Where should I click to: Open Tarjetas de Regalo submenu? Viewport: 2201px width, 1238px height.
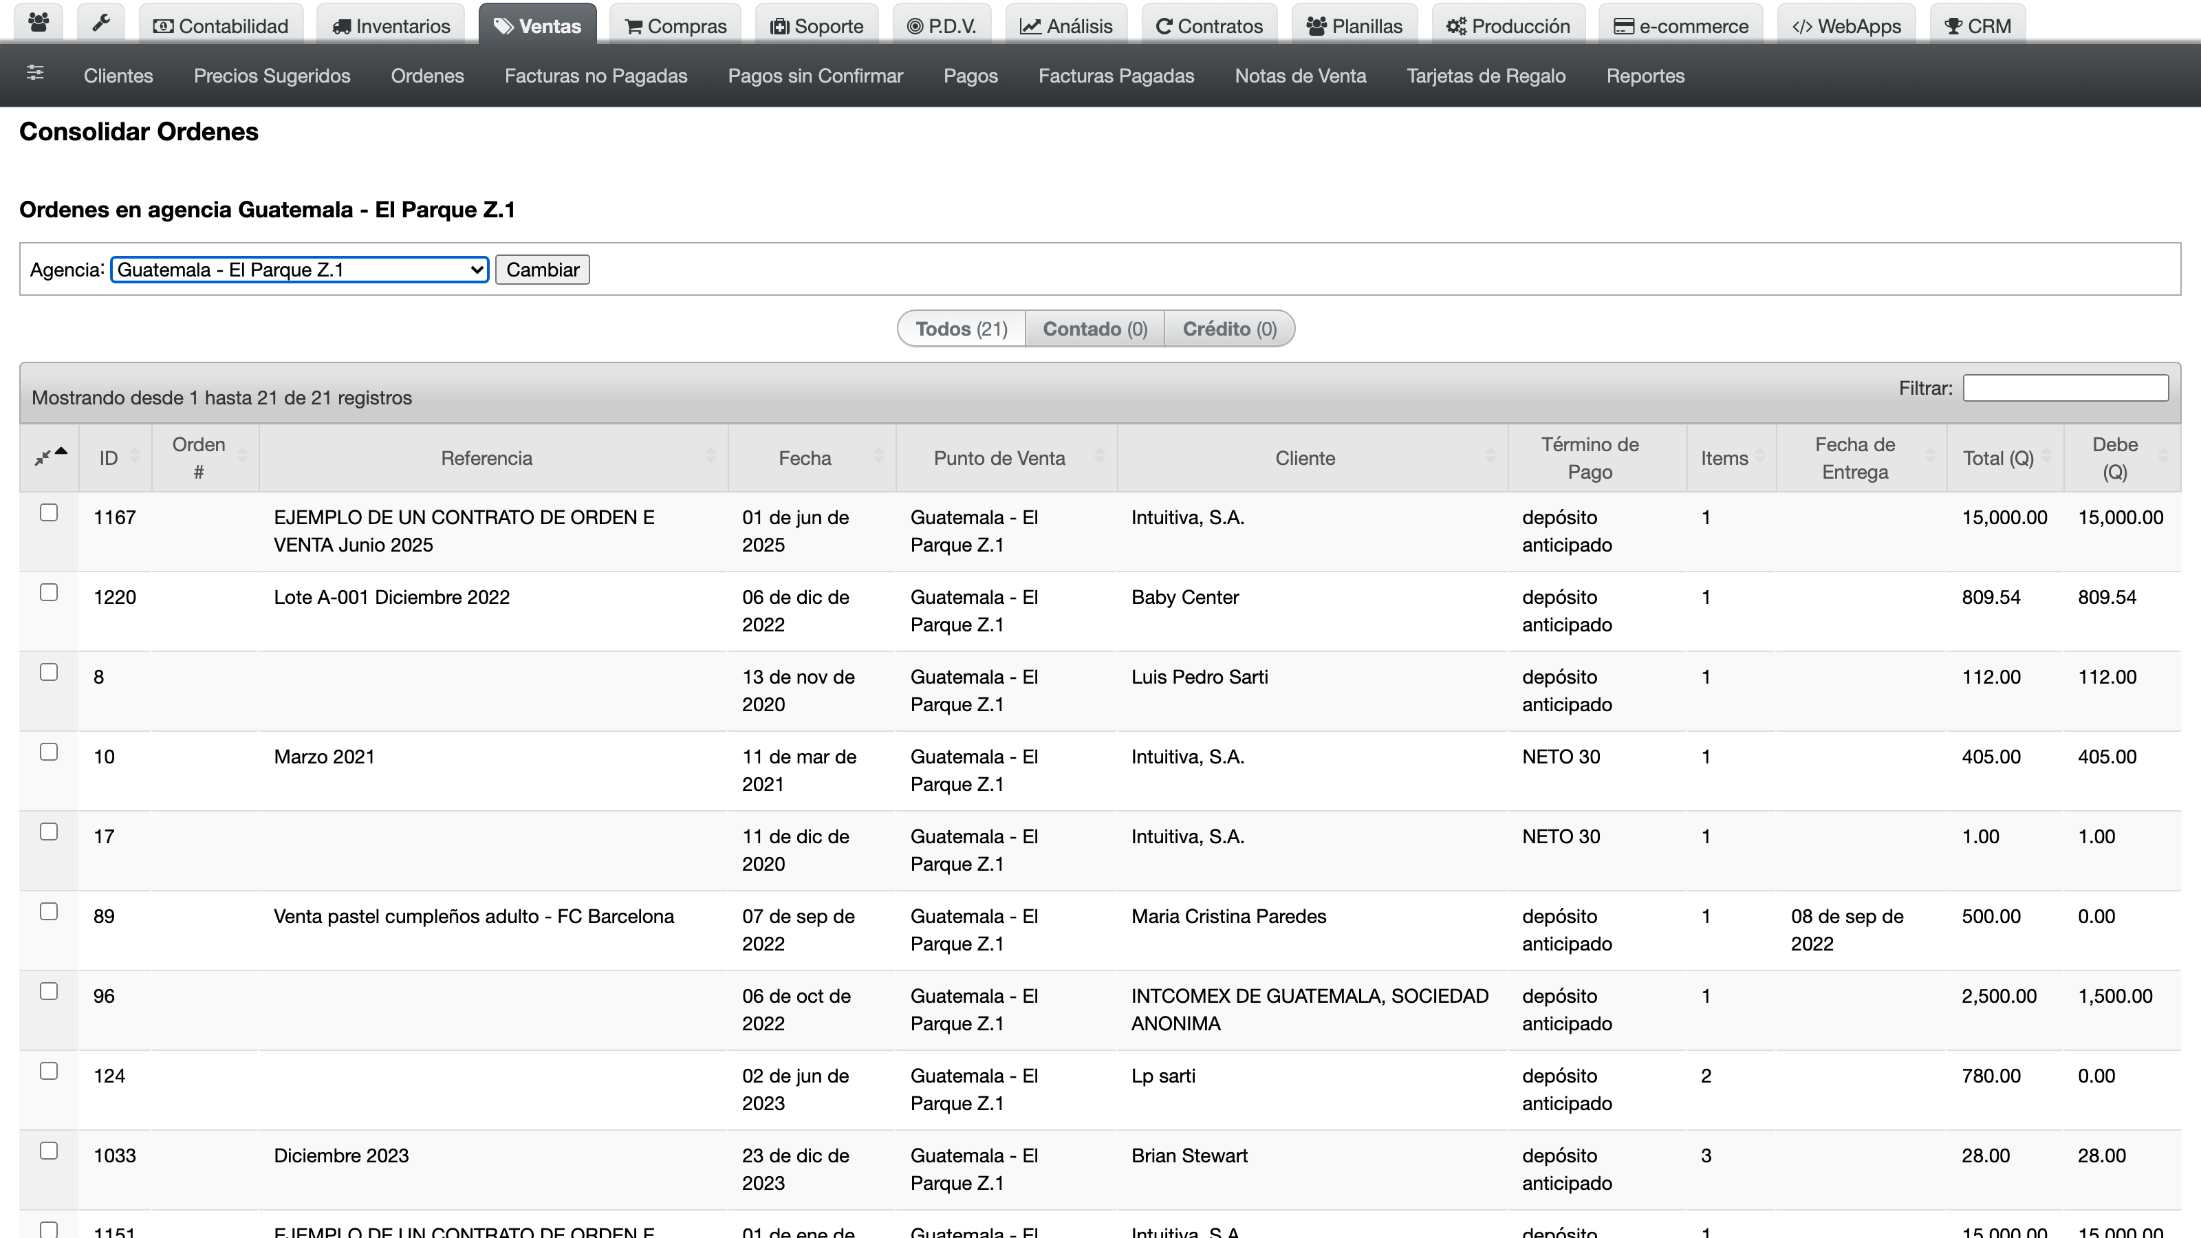pos(1486,76)
